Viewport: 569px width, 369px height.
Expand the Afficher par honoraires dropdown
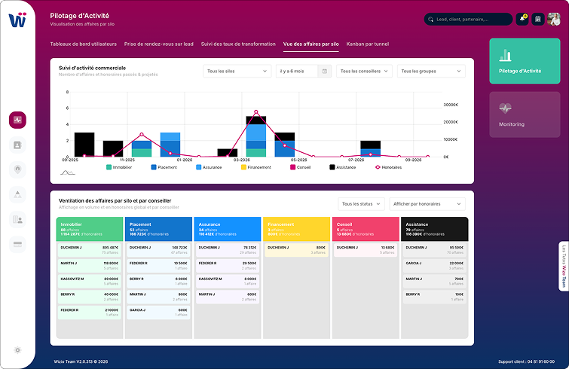[x=427, y=204]
